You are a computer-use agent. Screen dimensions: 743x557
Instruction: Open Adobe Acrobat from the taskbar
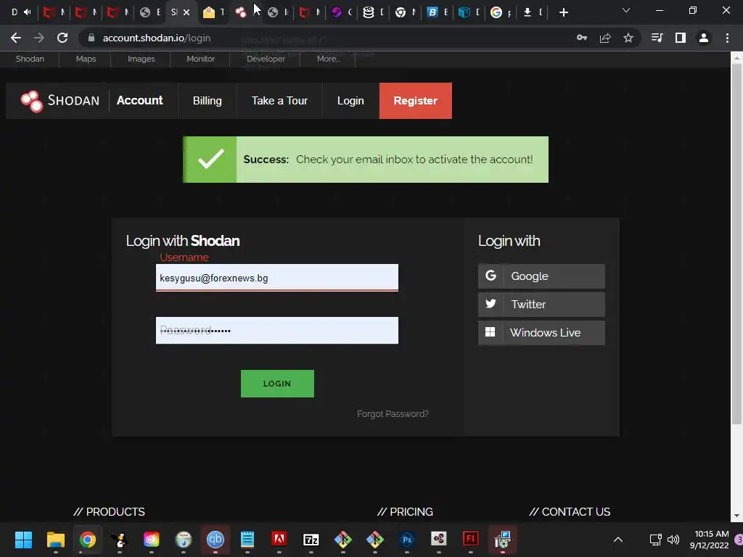[279, 539]
